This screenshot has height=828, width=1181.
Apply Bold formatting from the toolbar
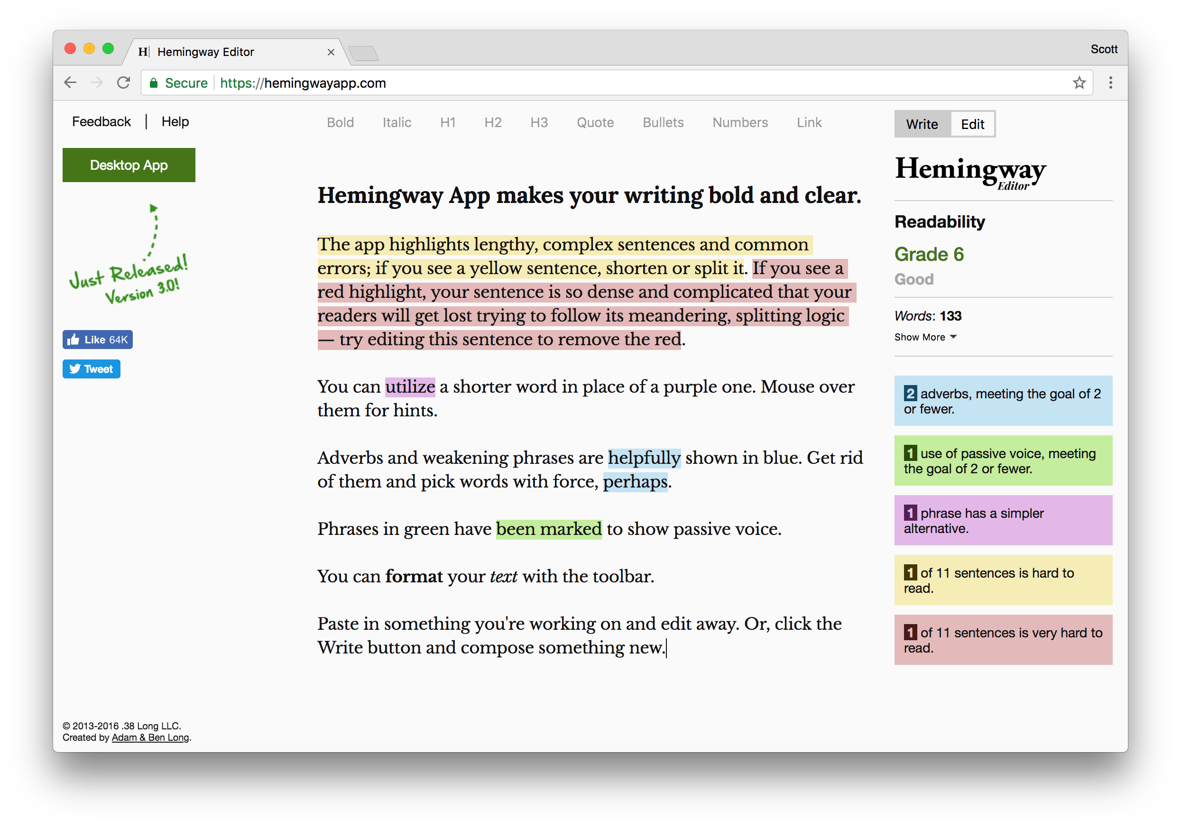click(x=341, y=122)
